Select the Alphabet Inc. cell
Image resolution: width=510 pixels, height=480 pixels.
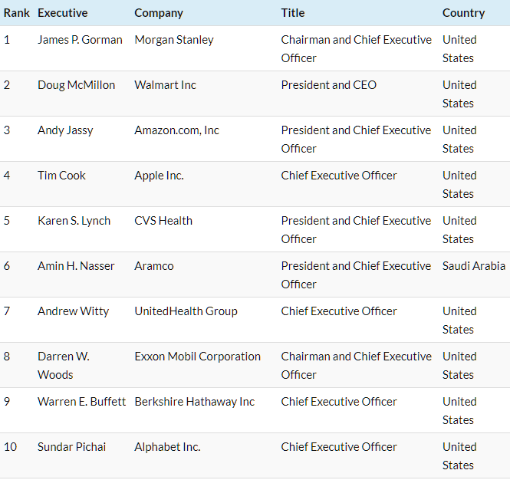point(167,446)
